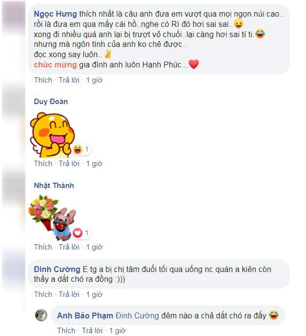This screenshot has height=336, width=306.
Task: Like Ngọc Hưng's comment with Thích
Action: [x=43, y=80]
